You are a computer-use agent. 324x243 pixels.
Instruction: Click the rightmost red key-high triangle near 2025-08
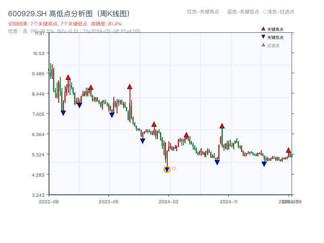(288, 150)
